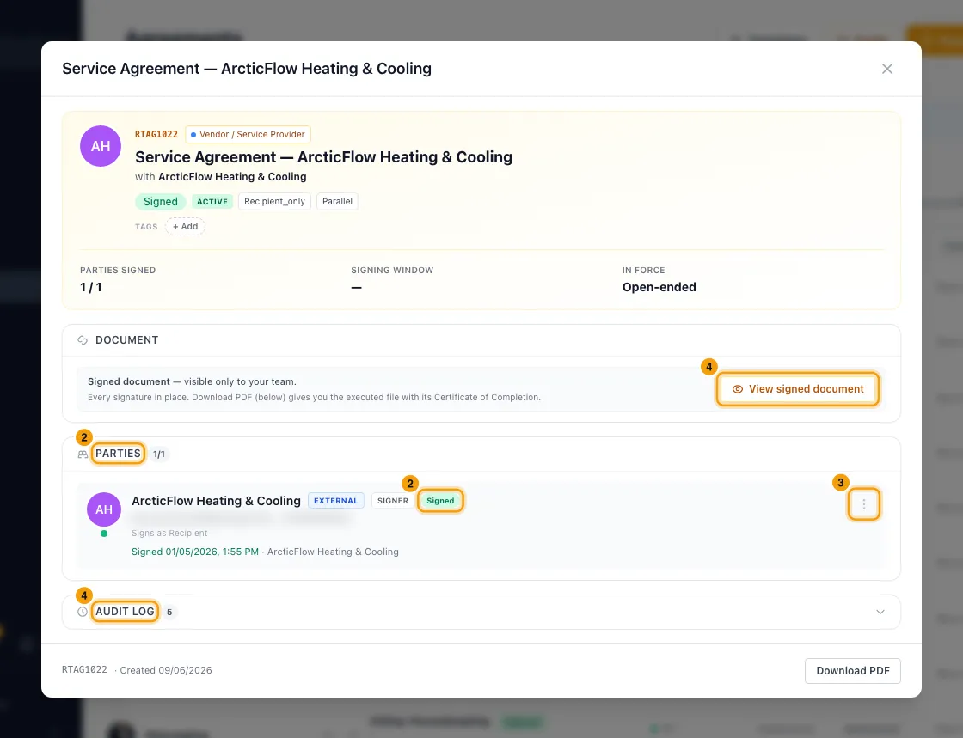The width and height of the screenshot is (963, 738).
Task: Click the Audit Log clock icon
Action: [83, 612]
